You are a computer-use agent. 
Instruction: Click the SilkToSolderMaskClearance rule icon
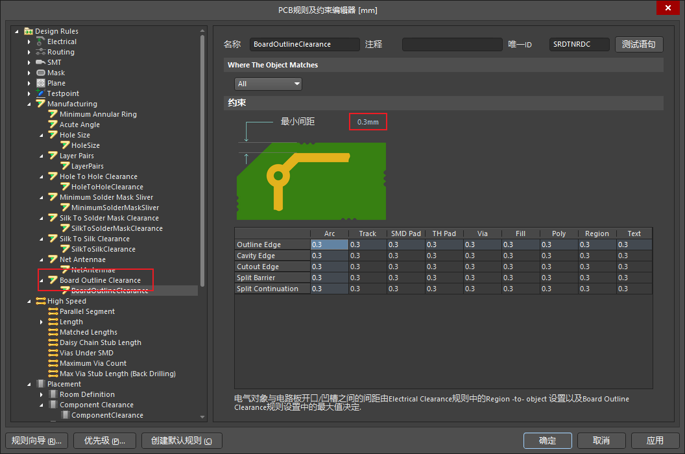coord(65,228)
